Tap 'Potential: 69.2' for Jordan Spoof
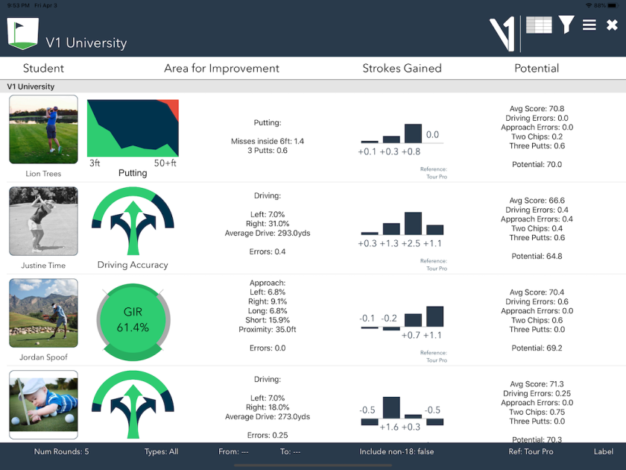 [537, 348]
